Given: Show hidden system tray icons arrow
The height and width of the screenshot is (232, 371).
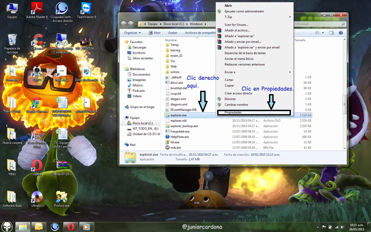Looking at the screenshot, I should pyautogui.click(x=318, y=227).
